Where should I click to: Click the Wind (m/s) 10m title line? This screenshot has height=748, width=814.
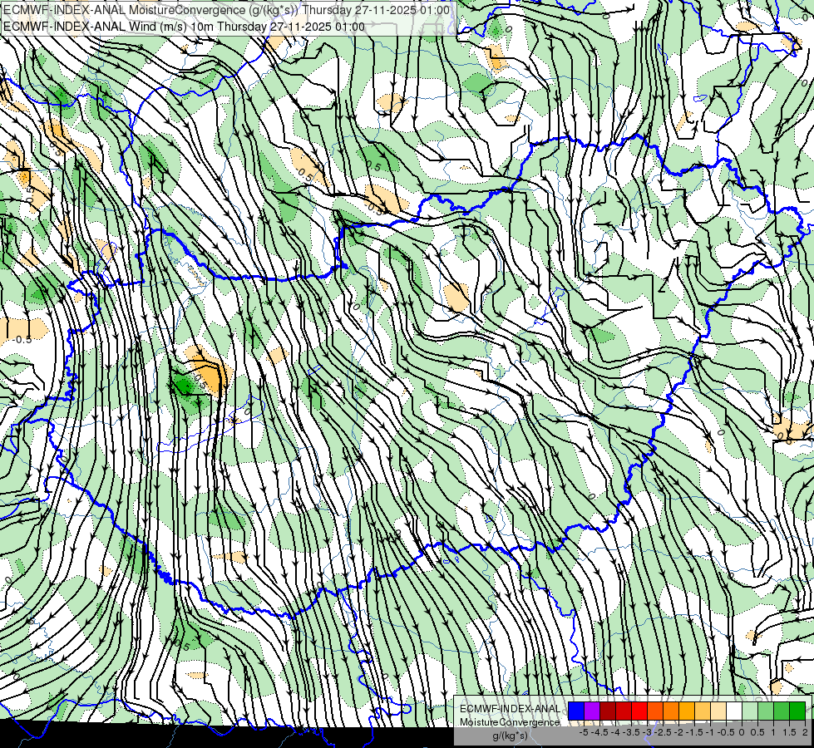tap(184, 27)
